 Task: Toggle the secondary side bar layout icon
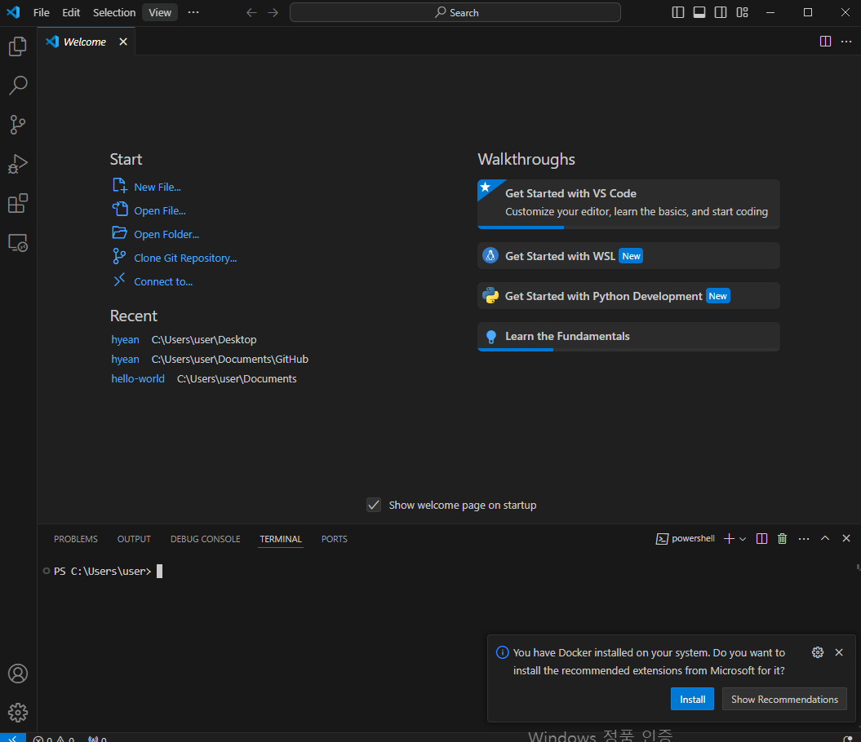click(x=721, y=12)
